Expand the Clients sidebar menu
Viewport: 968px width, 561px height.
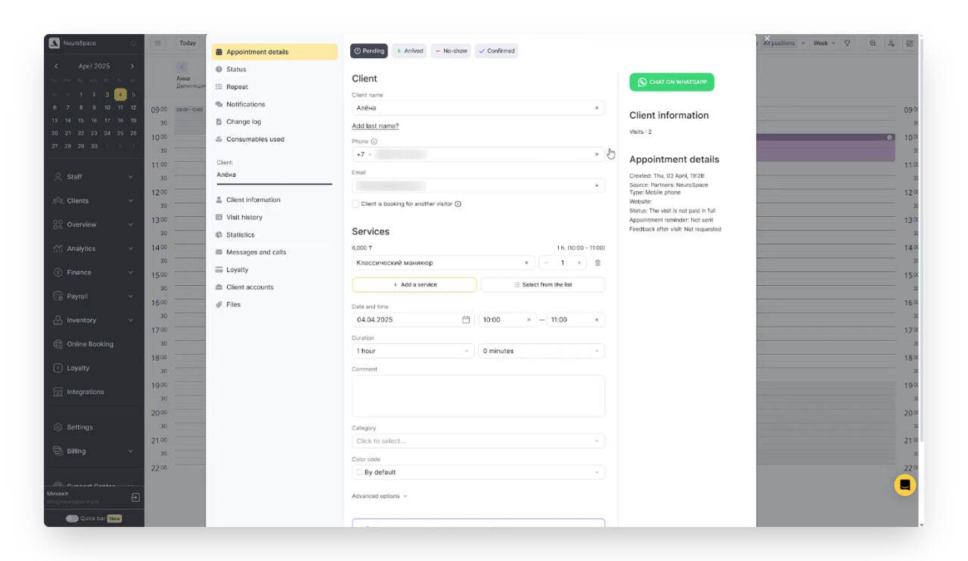[x=93, y=201]
